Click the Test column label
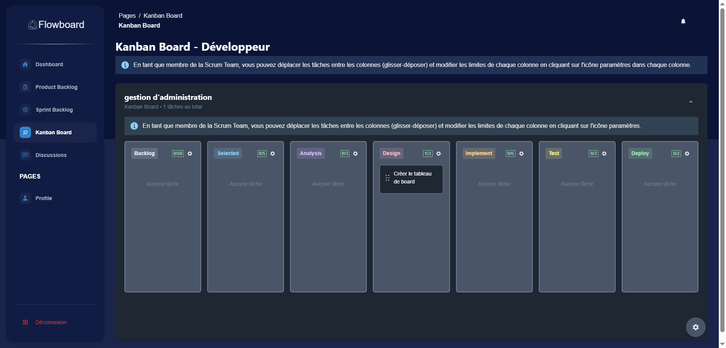Screen dimensions: 726x348 click(554, 153)
